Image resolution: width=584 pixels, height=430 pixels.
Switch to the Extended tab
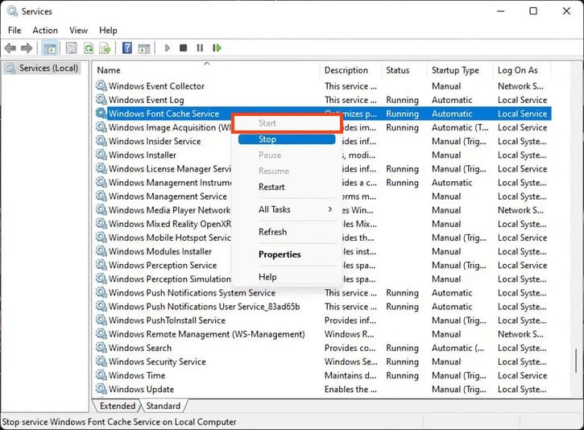tap(118, 406)
